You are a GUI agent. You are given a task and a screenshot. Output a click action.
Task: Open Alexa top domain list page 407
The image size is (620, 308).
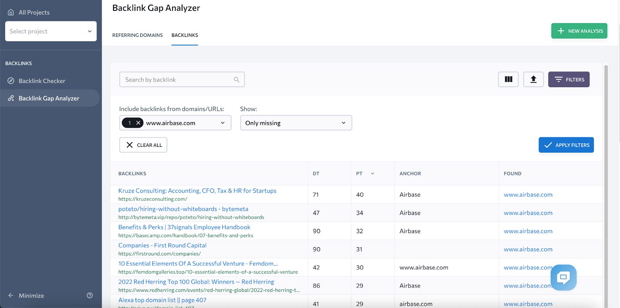point(162,300)
